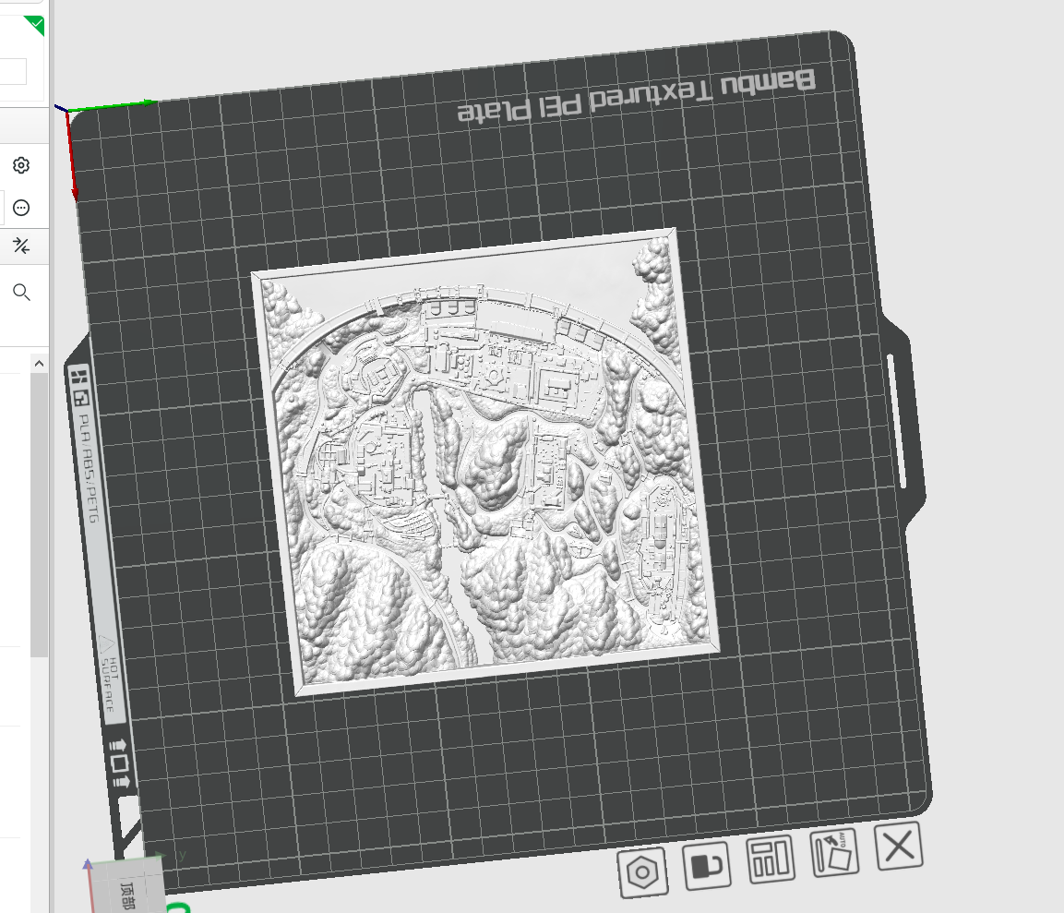
Task: Click the compare presets arrows icon
Action: click(21, 246)
